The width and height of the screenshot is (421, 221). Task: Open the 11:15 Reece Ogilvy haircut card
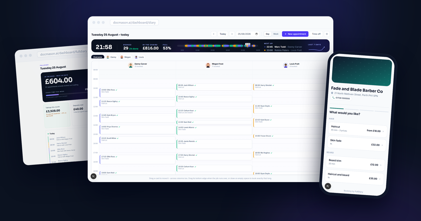pyautogui.click(x=138, y=103)
